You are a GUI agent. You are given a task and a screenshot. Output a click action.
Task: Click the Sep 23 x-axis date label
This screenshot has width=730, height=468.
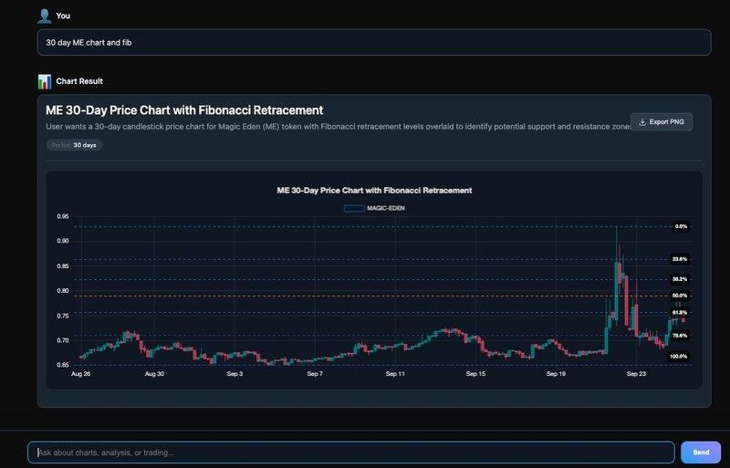point(636,373)
